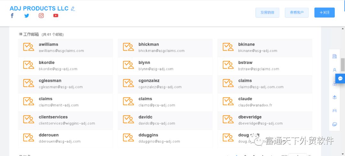
Task: Click the 共 61 个邮箱 count label
Action: click(x=53, y=35)
